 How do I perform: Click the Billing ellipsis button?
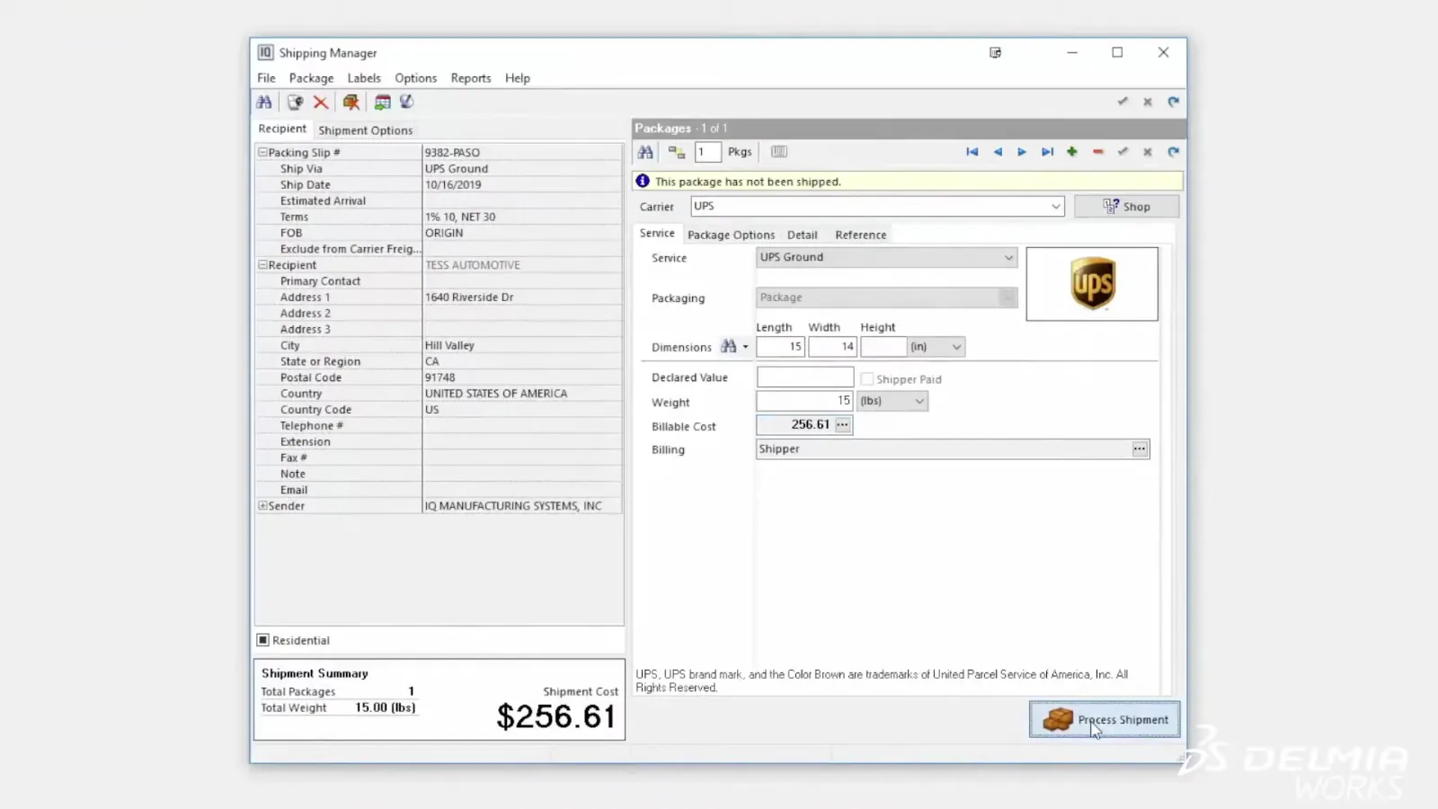[1140, 449]
